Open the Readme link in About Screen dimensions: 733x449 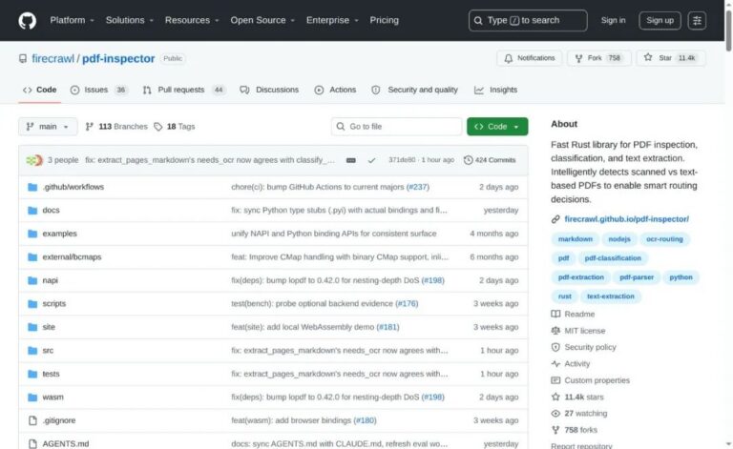(579, 315)
